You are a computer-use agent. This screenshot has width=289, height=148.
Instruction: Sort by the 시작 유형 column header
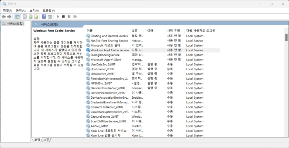pos(175,31)
